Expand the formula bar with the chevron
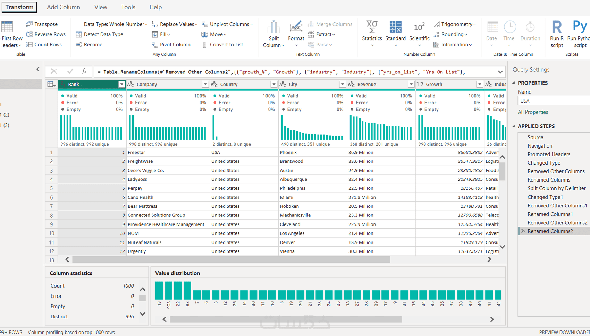 [500, 72]
